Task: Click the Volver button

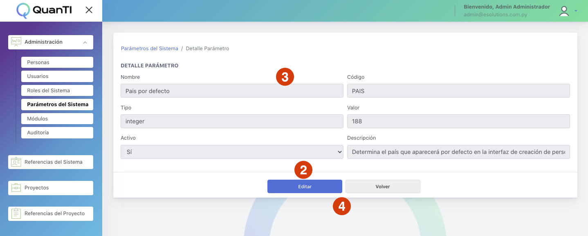Action: (x=383, y=187)
